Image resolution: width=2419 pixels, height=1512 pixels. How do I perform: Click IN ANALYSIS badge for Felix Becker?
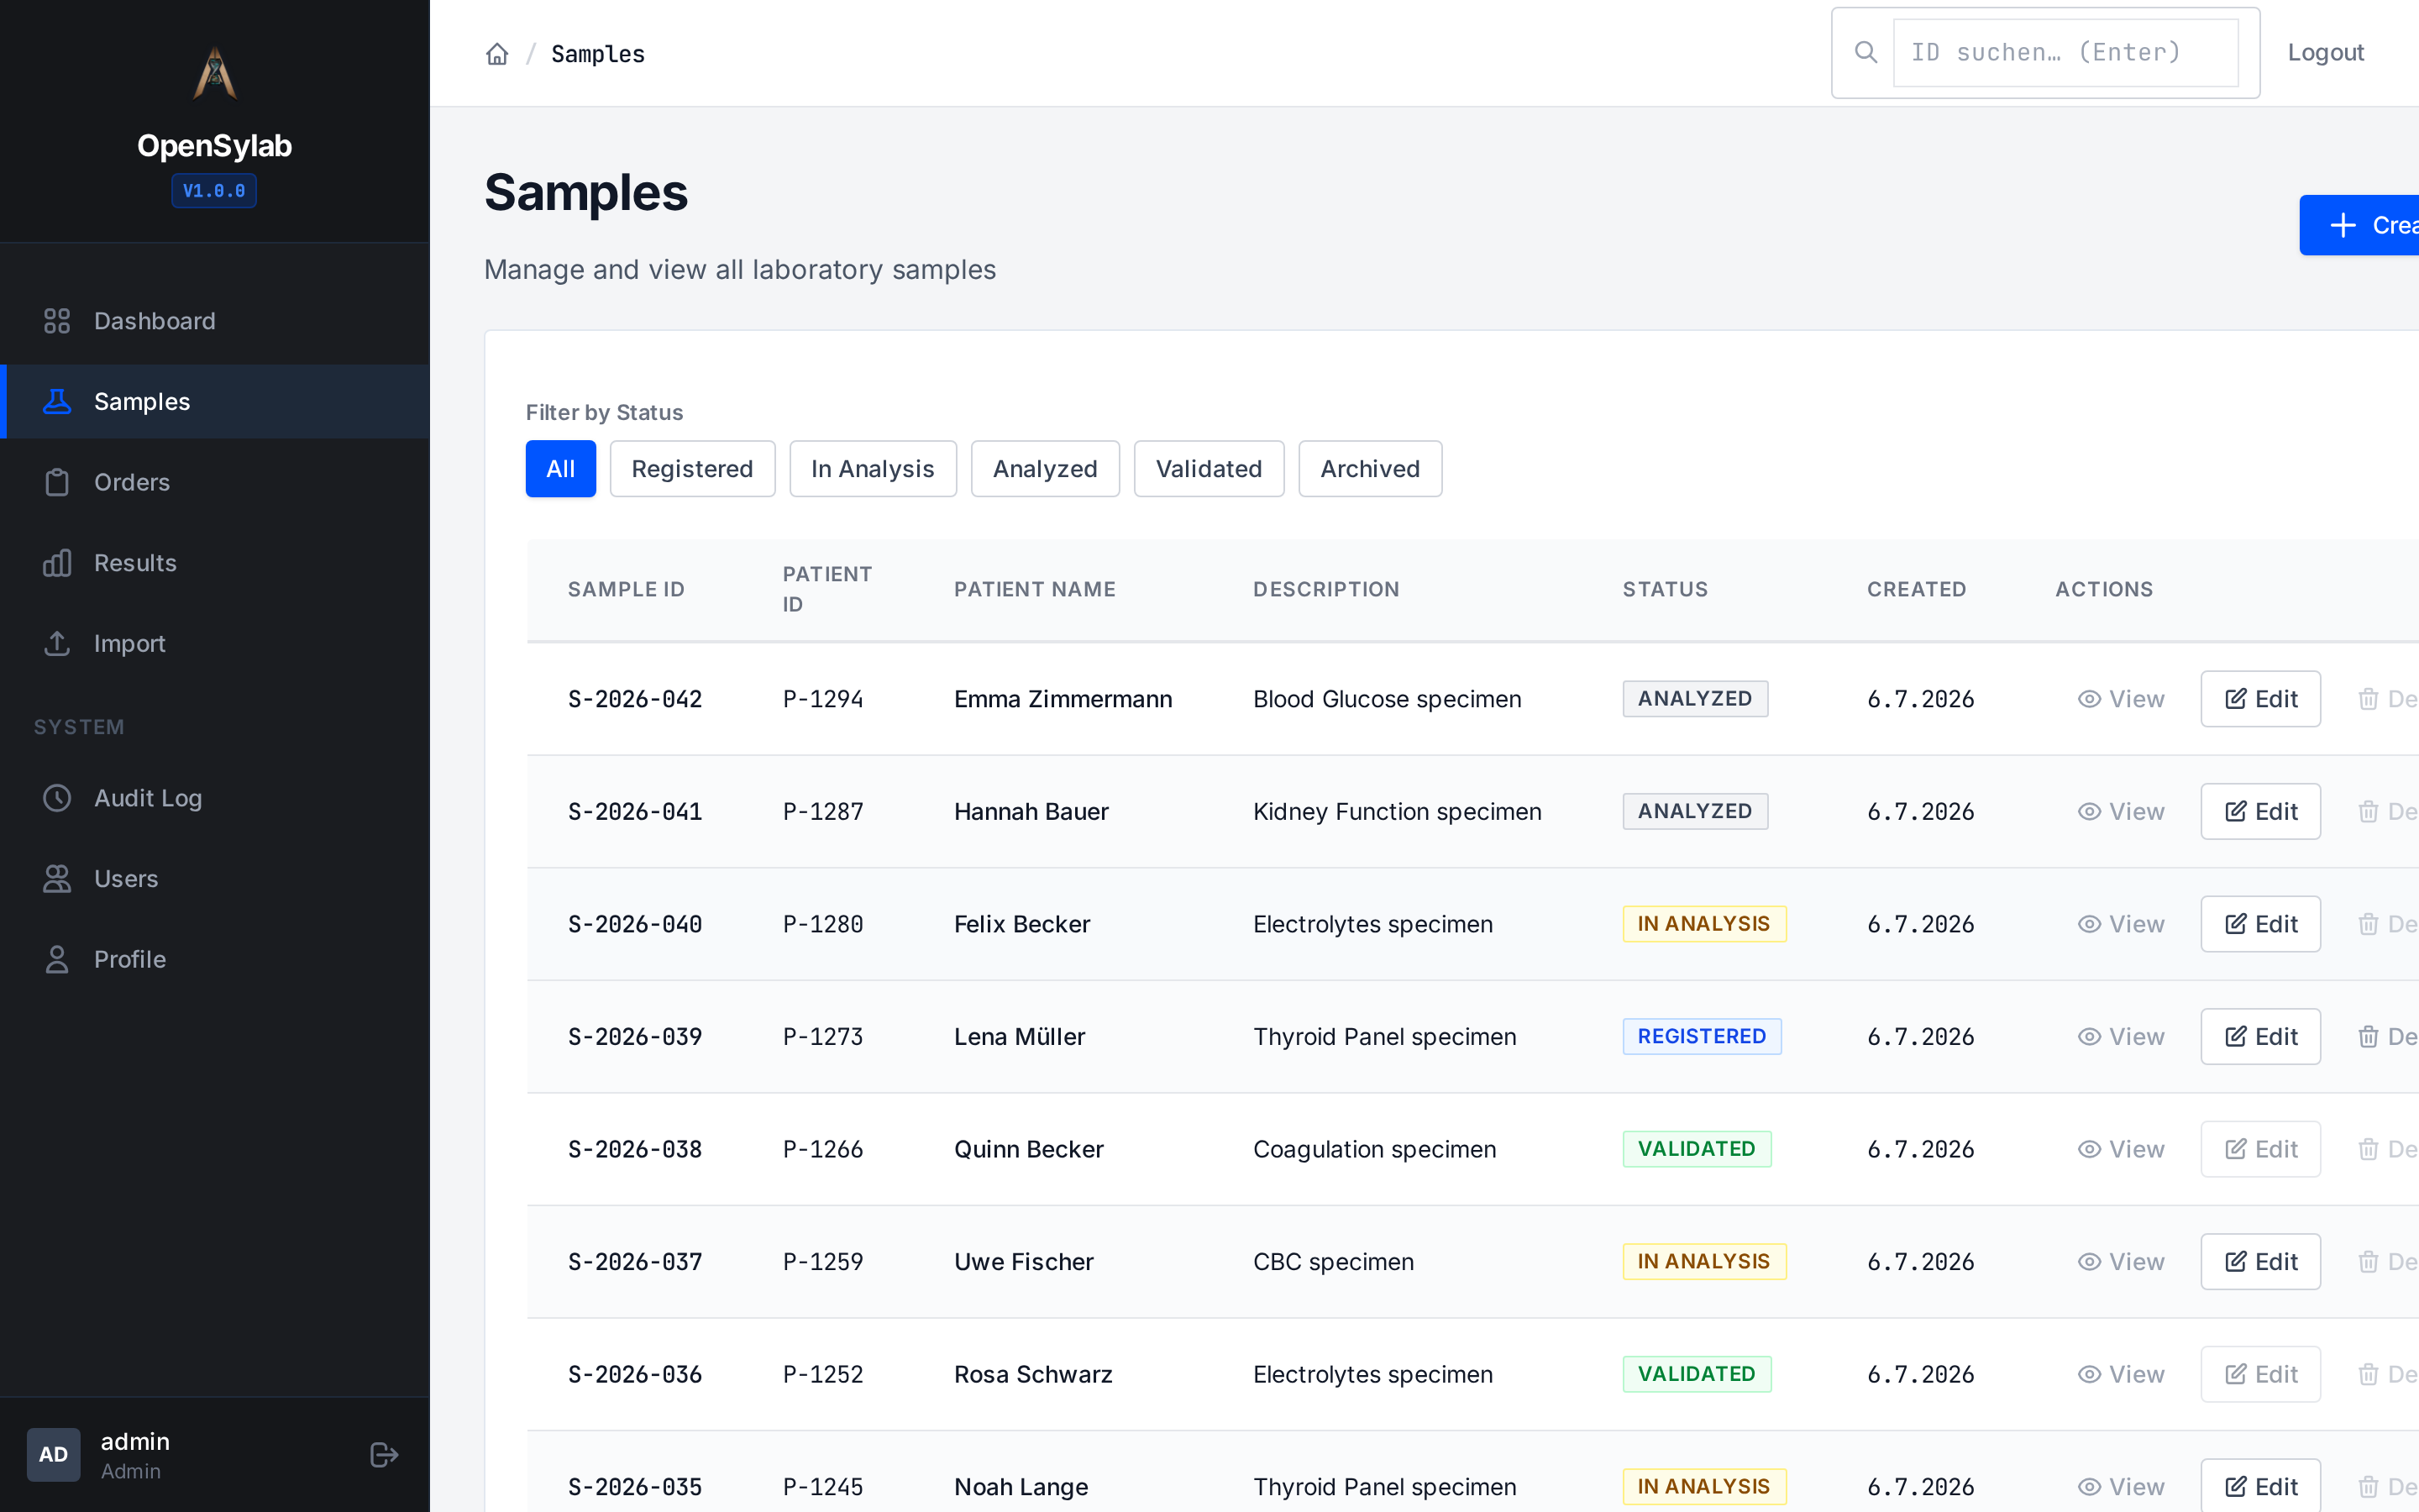tap(1703, 924)
